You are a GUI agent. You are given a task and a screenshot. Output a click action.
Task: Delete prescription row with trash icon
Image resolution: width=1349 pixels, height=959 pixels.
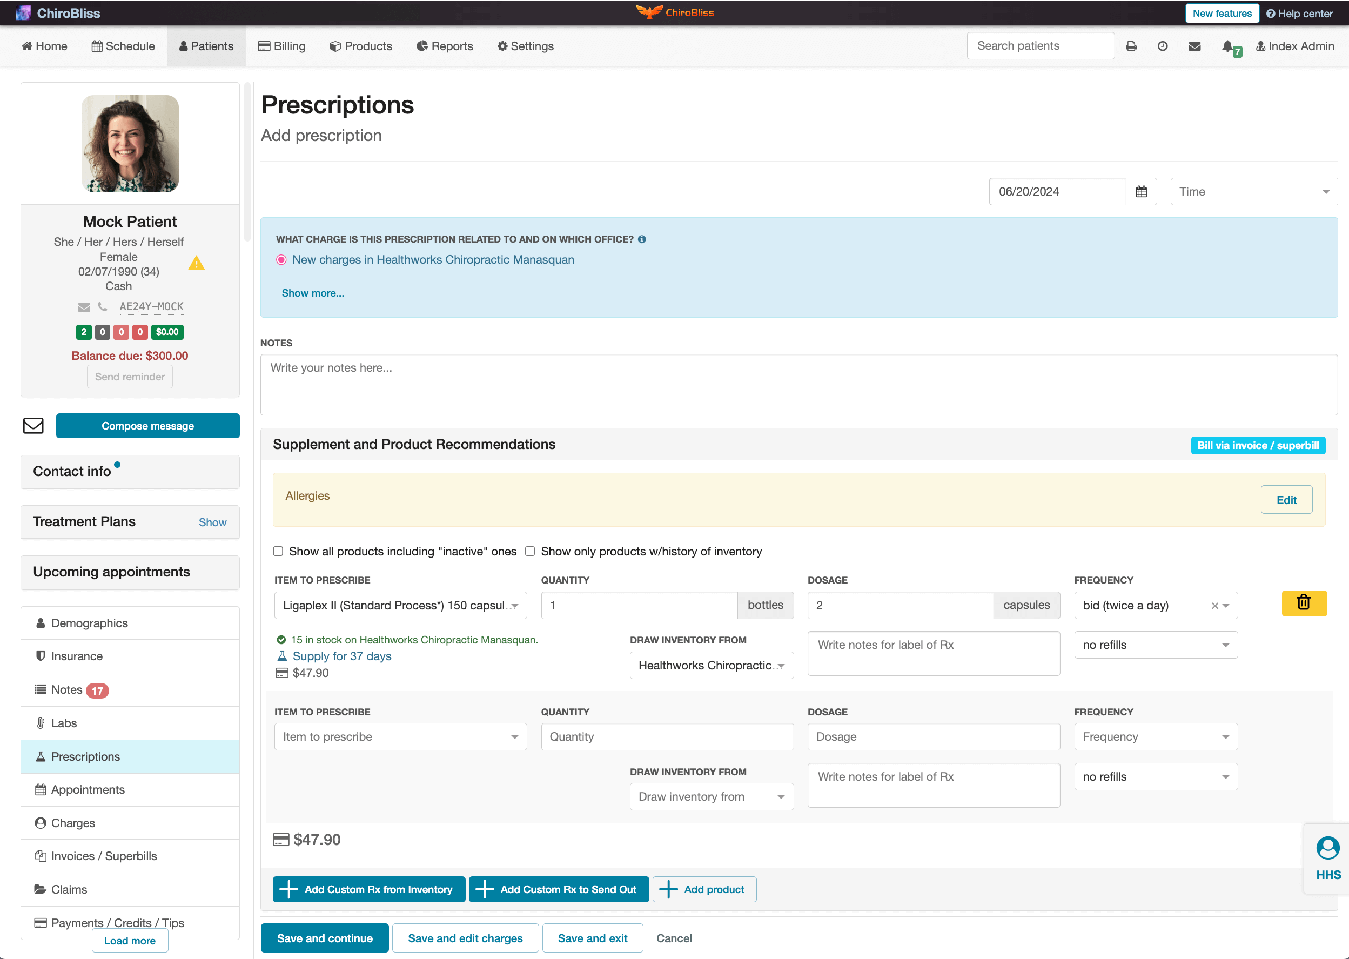(x=1304, y=603)
